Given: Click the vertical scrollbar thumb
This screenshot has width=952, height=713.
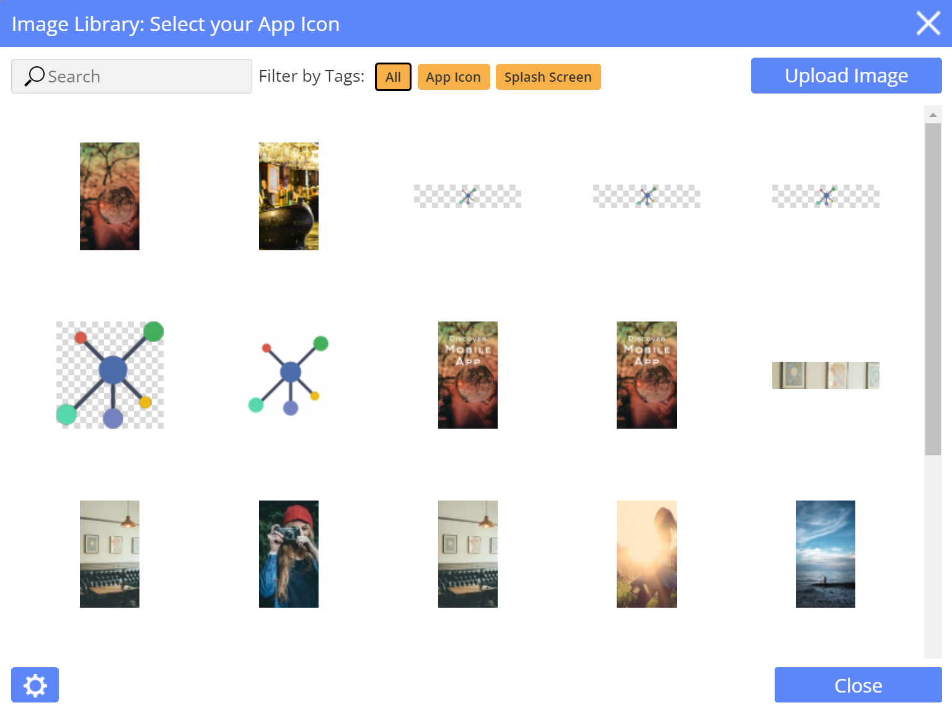Looking at the screenshot, I should pos(933,288).
